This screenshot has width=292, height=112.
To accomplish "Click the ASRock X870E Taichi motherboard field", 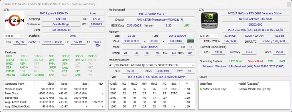I will pos(151,14).
